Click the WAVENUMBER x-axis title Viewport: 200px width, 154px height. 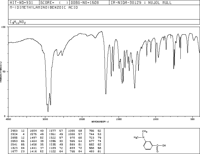coord(100,122)
